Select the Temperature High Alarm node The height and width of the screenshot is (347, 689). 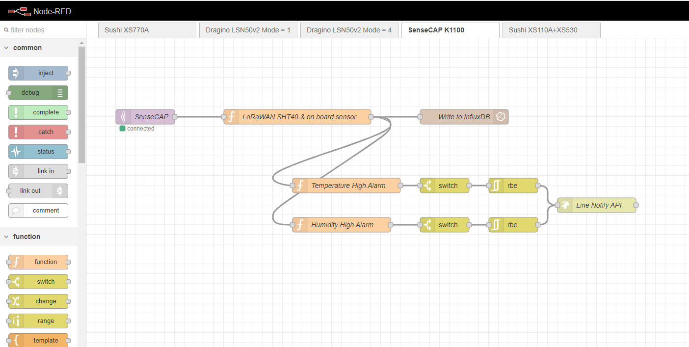(x=346, y=186)
